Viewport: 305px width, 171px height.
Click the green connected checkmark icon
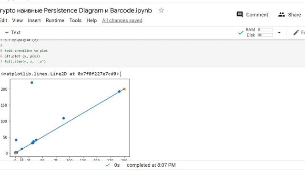241,33
